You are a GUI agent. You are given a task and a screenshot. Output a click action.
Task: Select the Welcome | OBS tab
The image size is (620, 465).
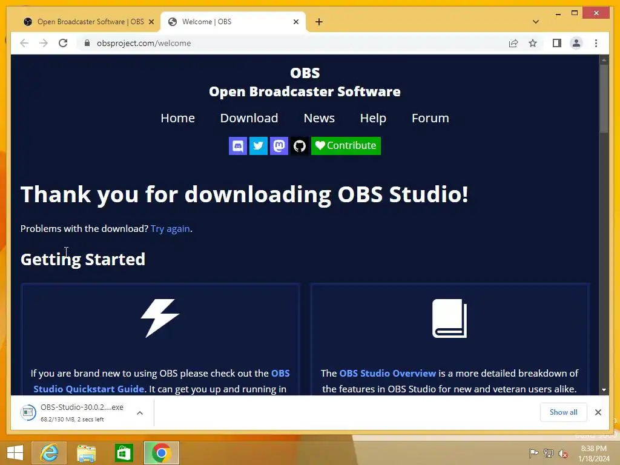coord(233,22)
